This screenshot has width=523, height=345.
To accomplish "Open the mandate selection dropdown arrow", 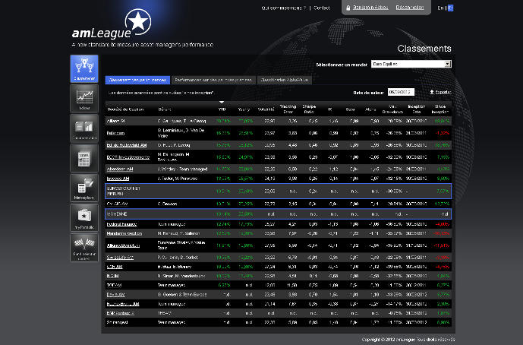I will pos(448,64).
